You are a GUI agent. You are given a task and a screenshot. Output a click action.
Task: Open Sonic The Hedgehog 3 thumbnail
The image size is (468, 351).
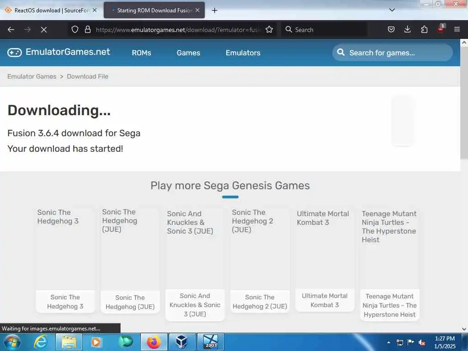point(65,249)
